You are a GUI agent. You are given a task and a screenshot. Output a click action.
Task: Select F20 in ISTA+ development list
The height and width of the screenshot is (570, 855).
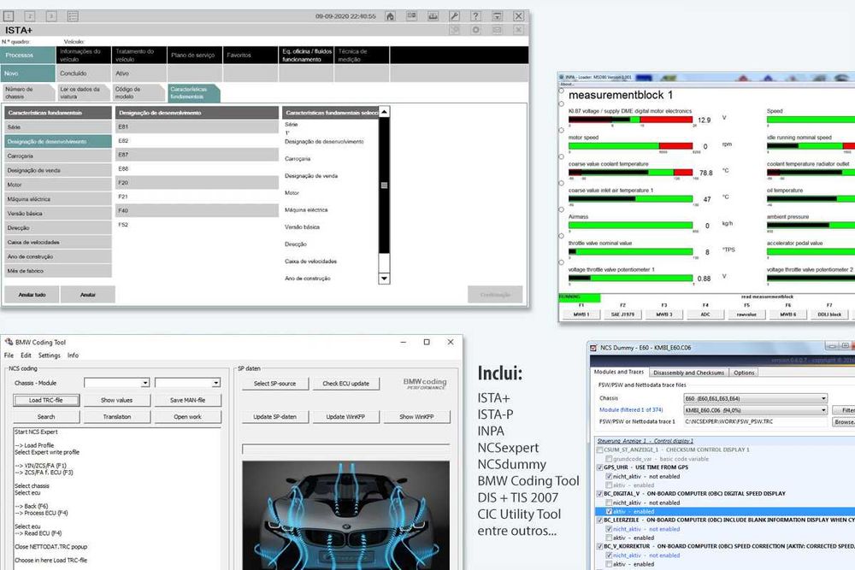click(197, 183)
